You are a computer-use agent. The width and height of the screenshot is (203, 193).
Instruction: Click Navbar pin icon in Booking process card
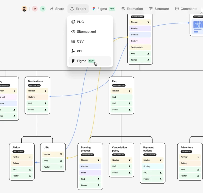(x=98, y=160)
